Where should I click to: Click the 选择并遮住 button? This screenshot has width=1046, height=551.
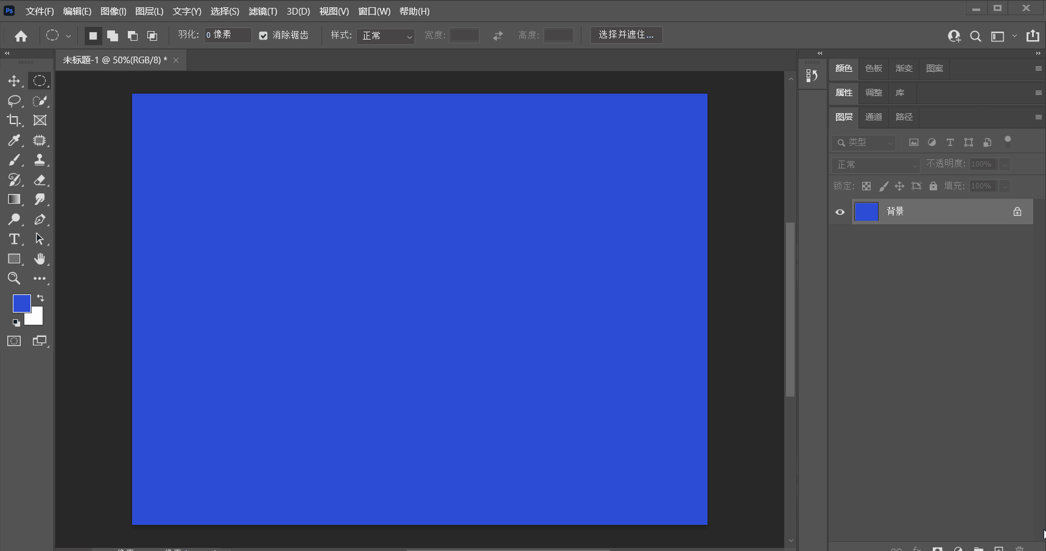pos(627,35)
